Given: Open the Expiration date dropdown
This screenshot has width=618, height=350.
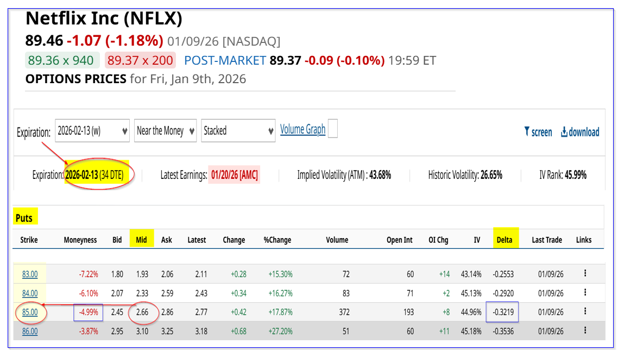Looking at the screenshot, I should (x=92, y=131).
